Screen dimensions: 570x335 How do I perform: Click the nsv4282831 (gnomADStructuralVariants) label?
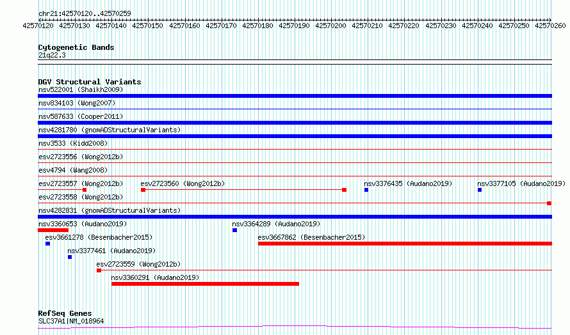[110, 210]
